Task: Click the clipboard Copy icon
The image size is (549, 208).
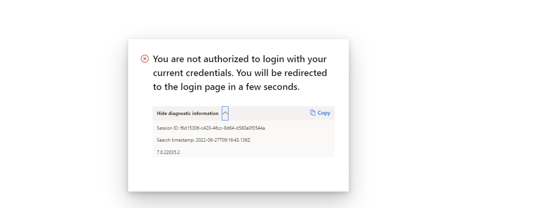Action: pyautogui.click(x=313, y=113)
